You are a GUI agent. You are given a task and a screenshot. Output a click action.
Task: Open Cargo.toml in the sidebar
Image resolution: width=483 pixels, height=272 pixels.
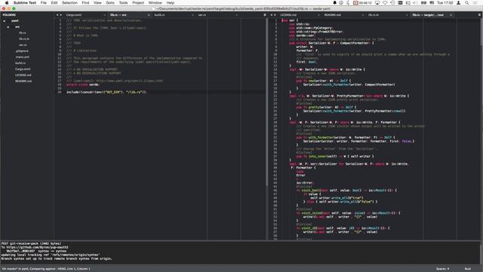(23, 69)
